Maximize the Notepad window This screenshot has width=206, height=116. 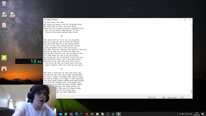coord(185,20)
